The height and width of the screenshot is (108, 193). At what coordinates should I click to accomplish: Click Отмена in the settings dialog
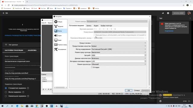[137, 91]
